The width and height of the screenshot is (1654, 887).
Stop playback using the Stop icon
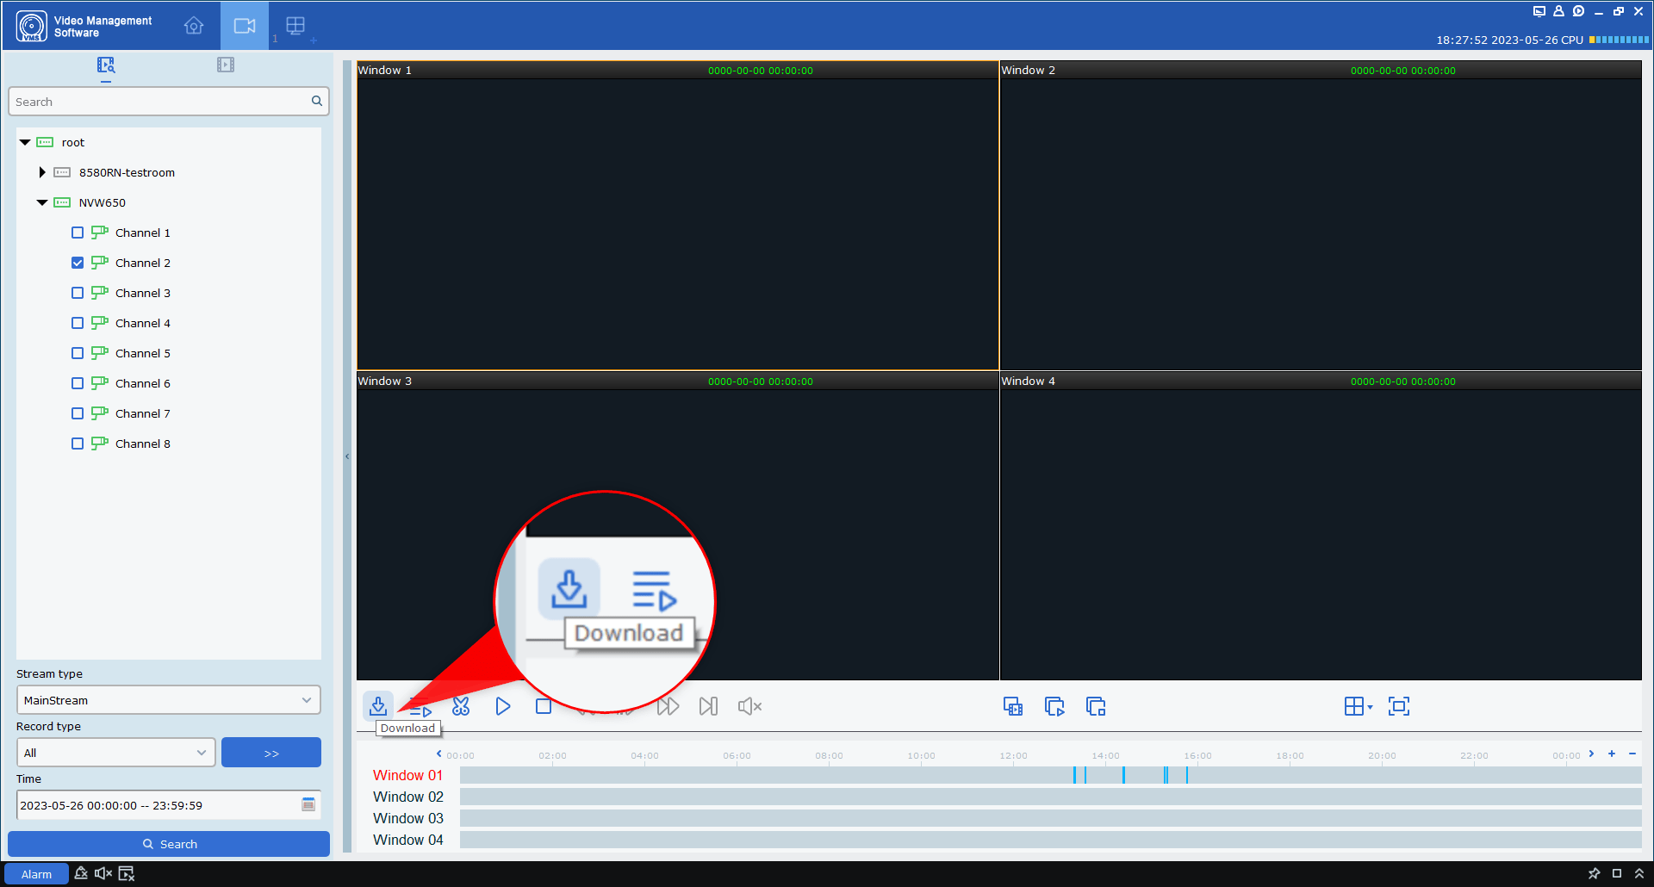544,706
